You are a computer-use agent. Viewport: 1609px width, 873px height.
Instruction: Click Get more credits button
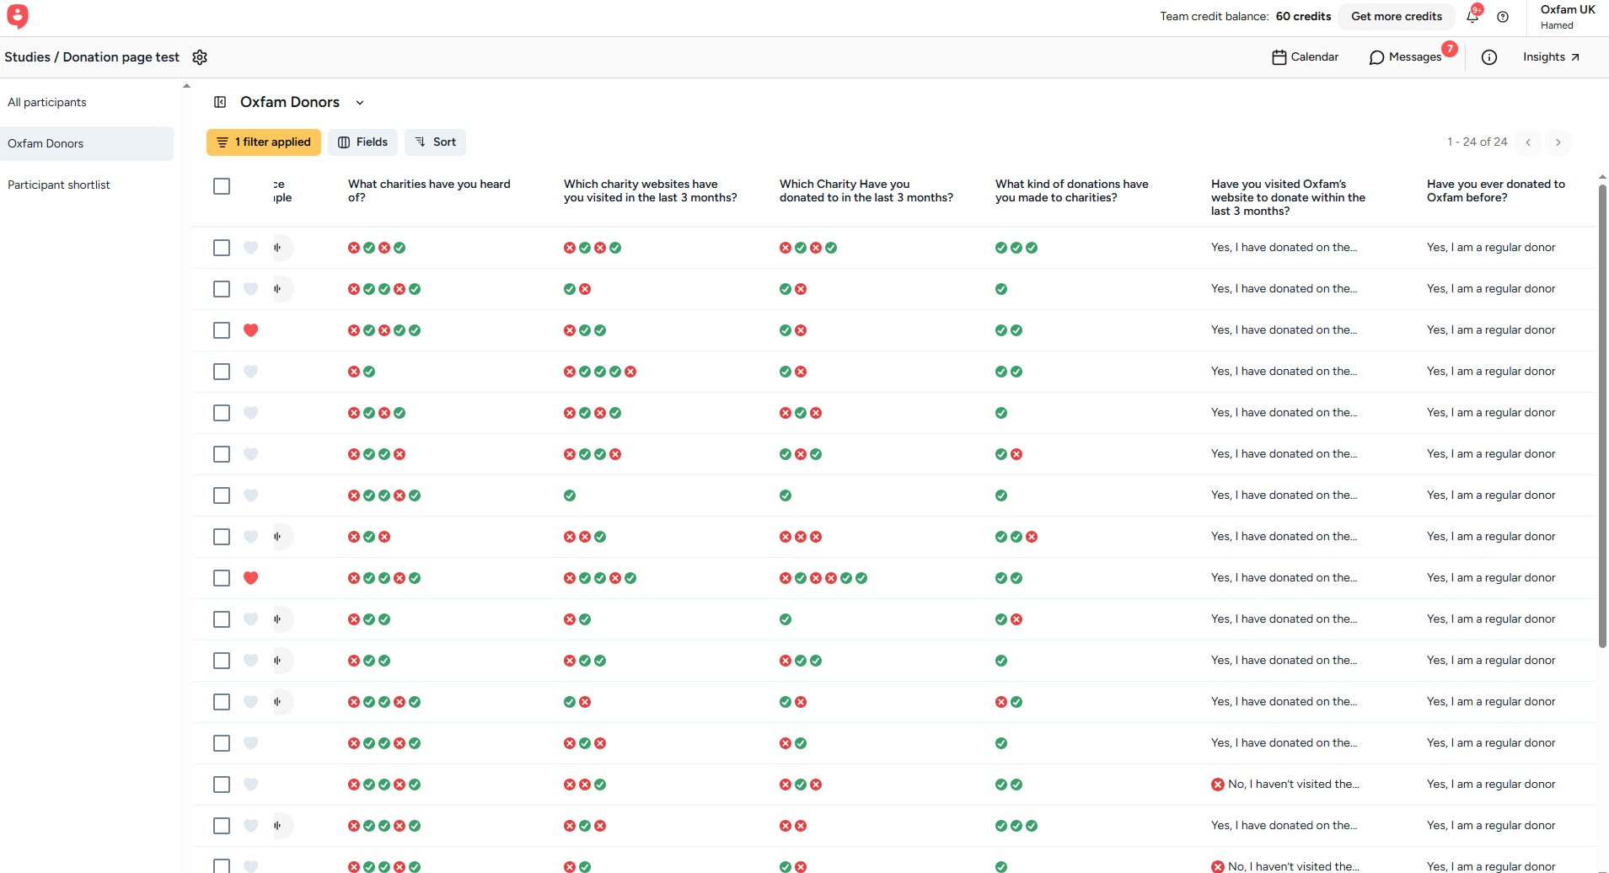tap(1397, 16)
